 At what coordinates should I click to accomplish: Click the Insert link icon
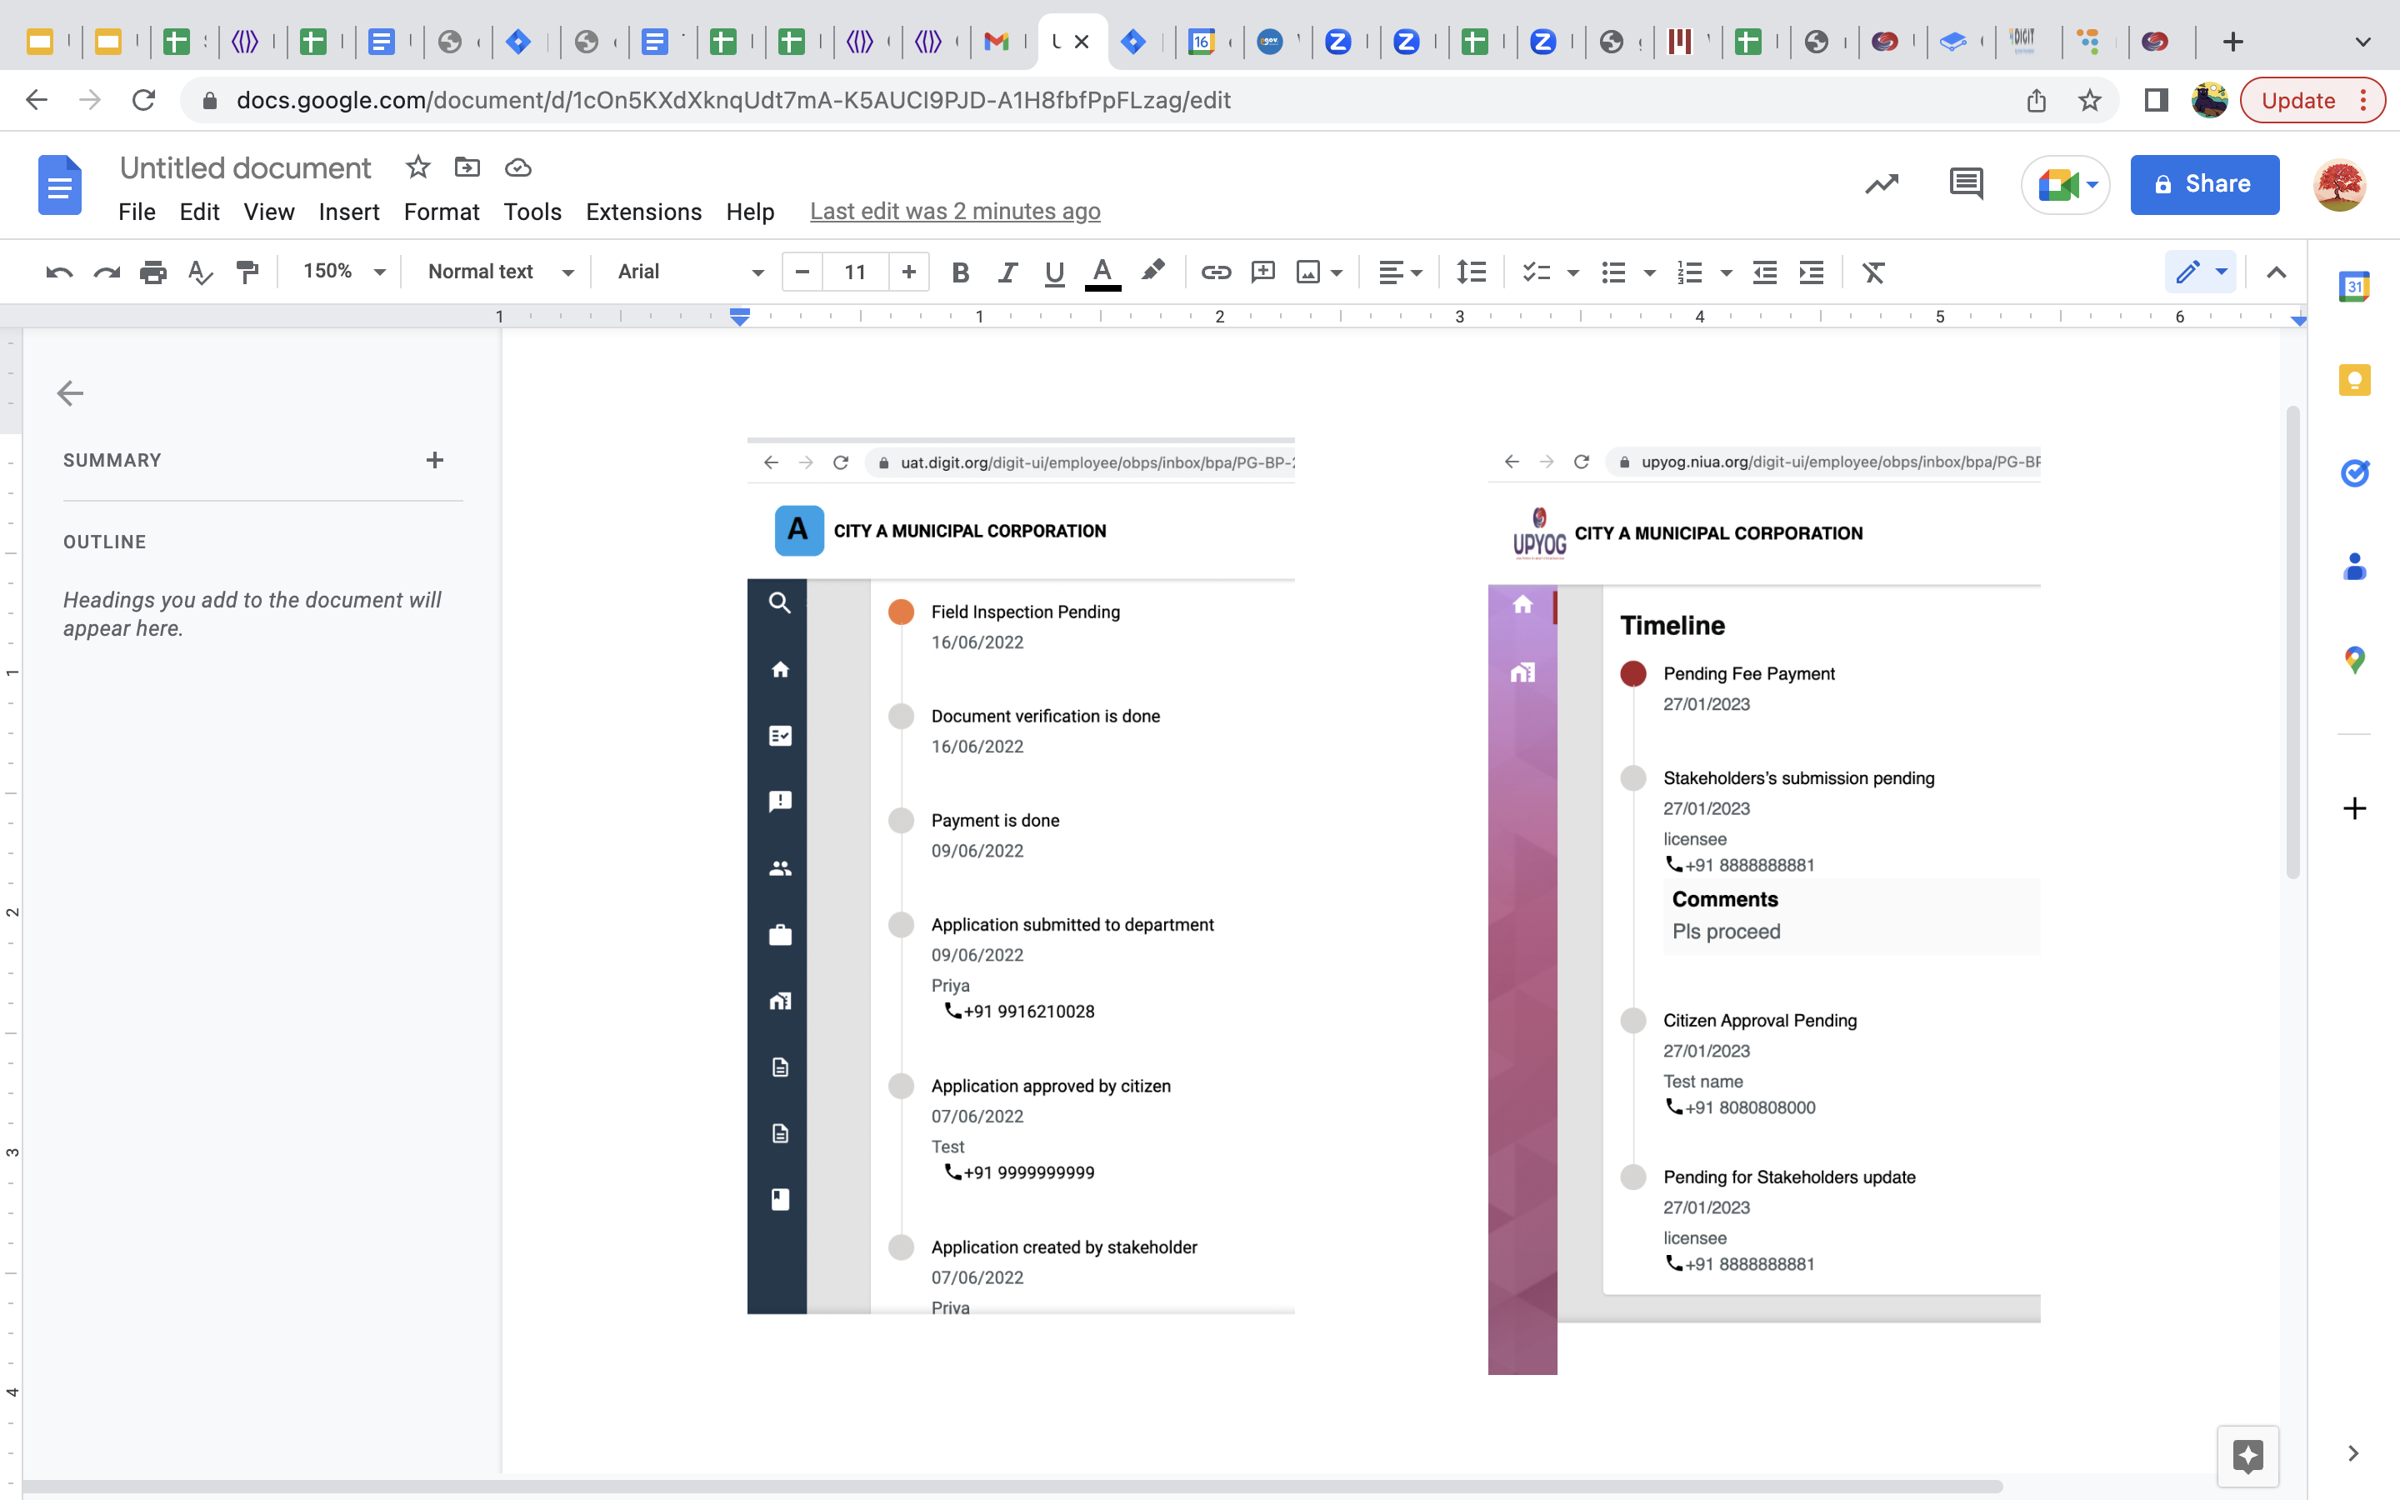click(x=1216, y=272)
